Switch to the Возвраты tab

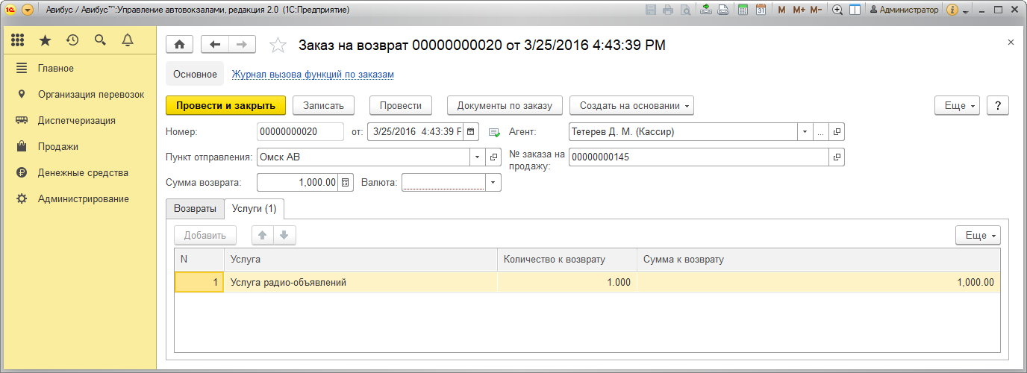tap(195, 209)
